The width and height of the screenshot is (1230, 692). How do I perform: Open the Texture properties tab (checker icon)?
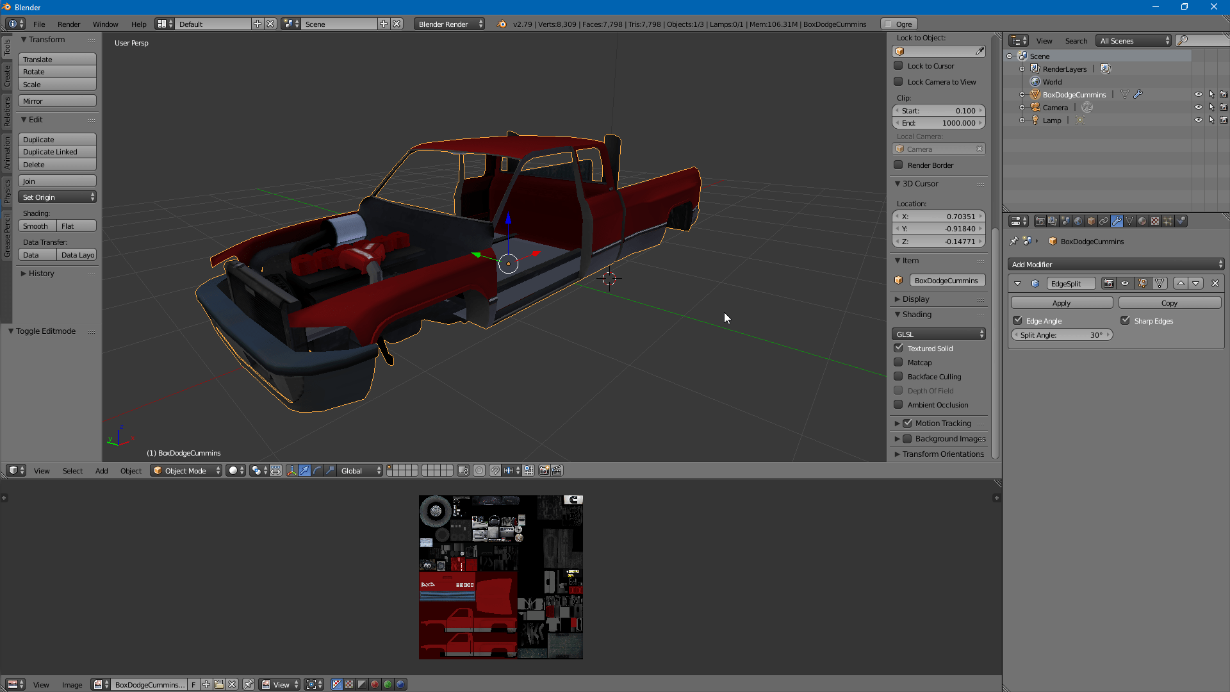(x=1155, y=221)
